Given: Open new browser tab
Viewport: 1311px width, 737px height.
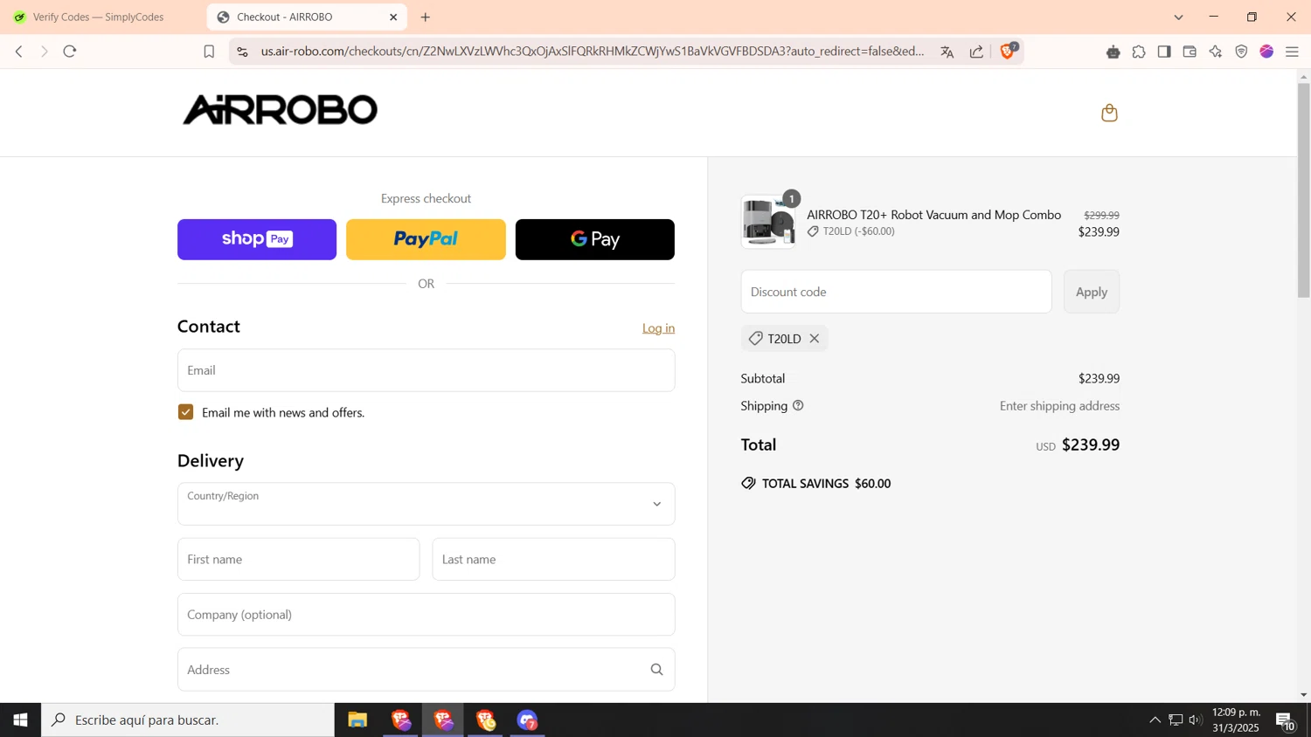Looking at the screenshot, I should (426, 17).
